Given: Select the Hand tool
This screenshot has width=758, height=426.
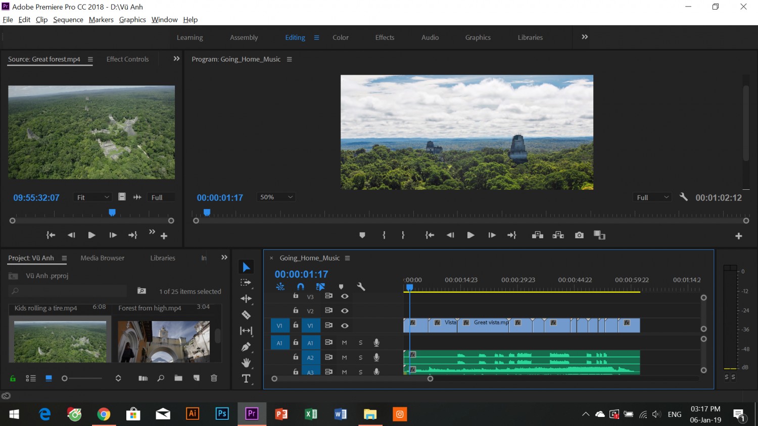Looking at the screenshot, I should click(x=246, y=362).
